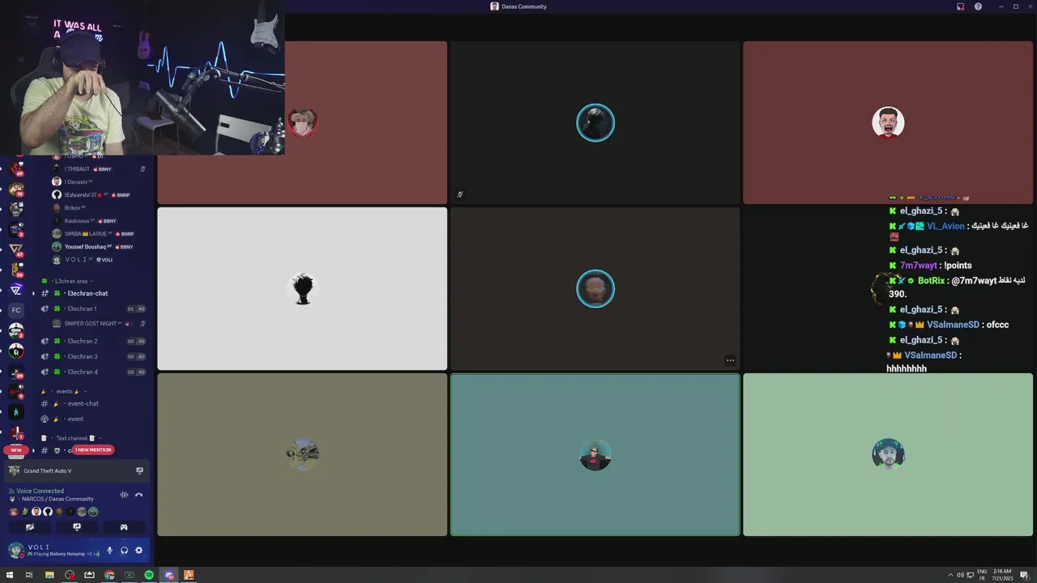Open event-chat text channel
This screenshot has height=583, width=1037.
click(83, 403)
